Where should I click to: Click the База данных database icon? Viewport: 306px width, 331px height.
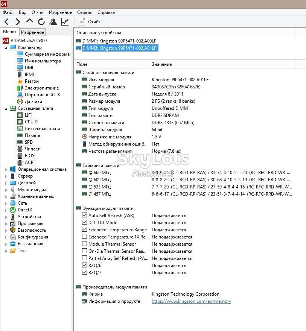click(13, 244)
